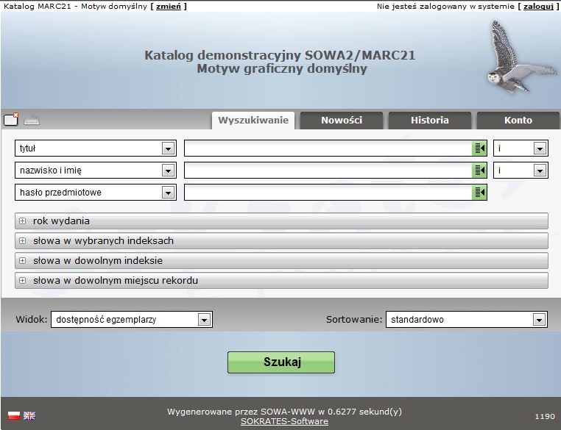Screen dimensions: 561x430
Task: Switch to the Nowości tab
Action: coord(341,121)
